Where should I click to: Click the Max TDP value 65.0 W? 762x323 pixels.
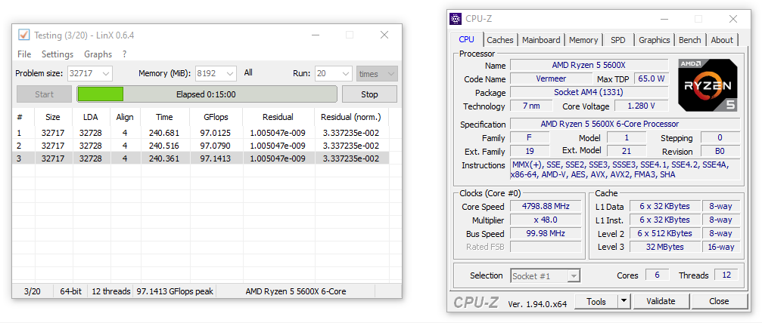click(652, 78)
